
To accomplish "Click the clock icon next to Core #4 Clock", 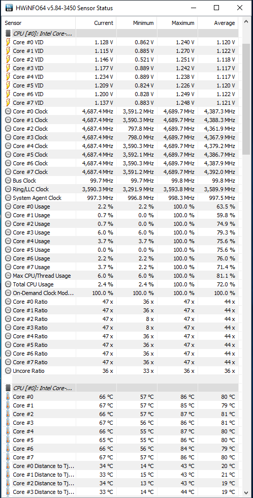I will point(8,146).
